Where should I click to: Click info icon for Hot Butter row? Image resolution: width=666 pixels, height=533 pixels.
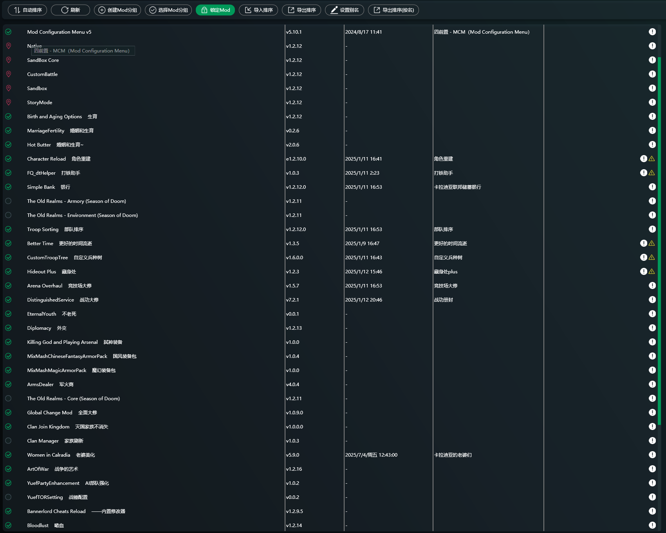pos(652,145)
